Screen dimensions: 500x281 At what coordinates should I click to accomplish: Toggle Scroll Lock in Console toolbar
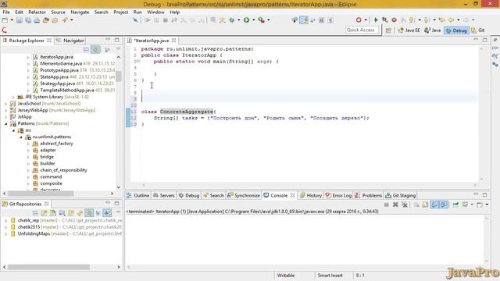pos(425,205)
